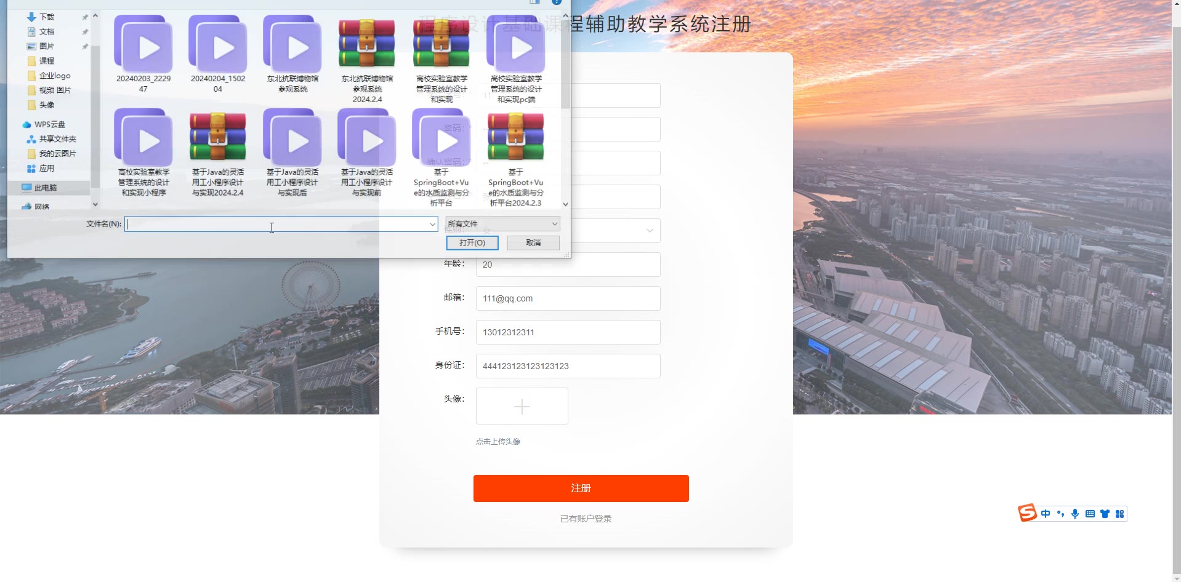The image size is (1181, 582).
Task: Open the 共享文件夹 entry
Action: (x=57, y=139)
